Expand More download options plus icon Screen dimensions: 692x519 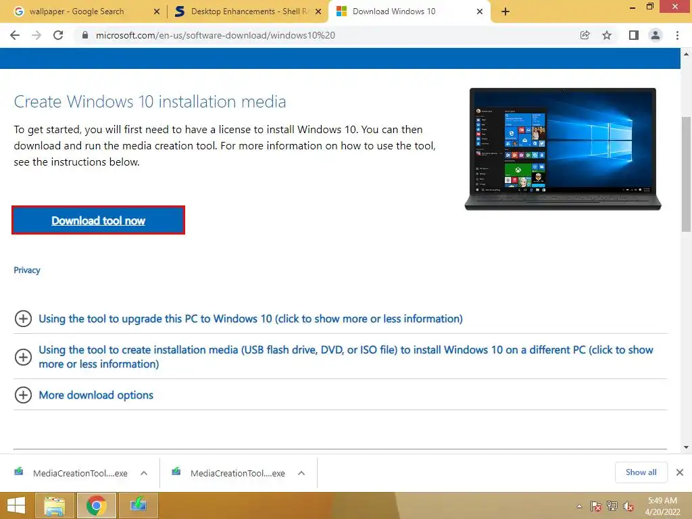(23, 395)
